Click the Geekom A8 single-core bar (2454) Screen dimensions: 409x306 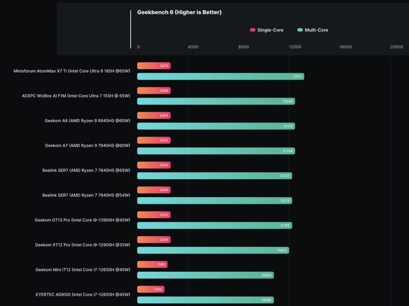[153, 115]
